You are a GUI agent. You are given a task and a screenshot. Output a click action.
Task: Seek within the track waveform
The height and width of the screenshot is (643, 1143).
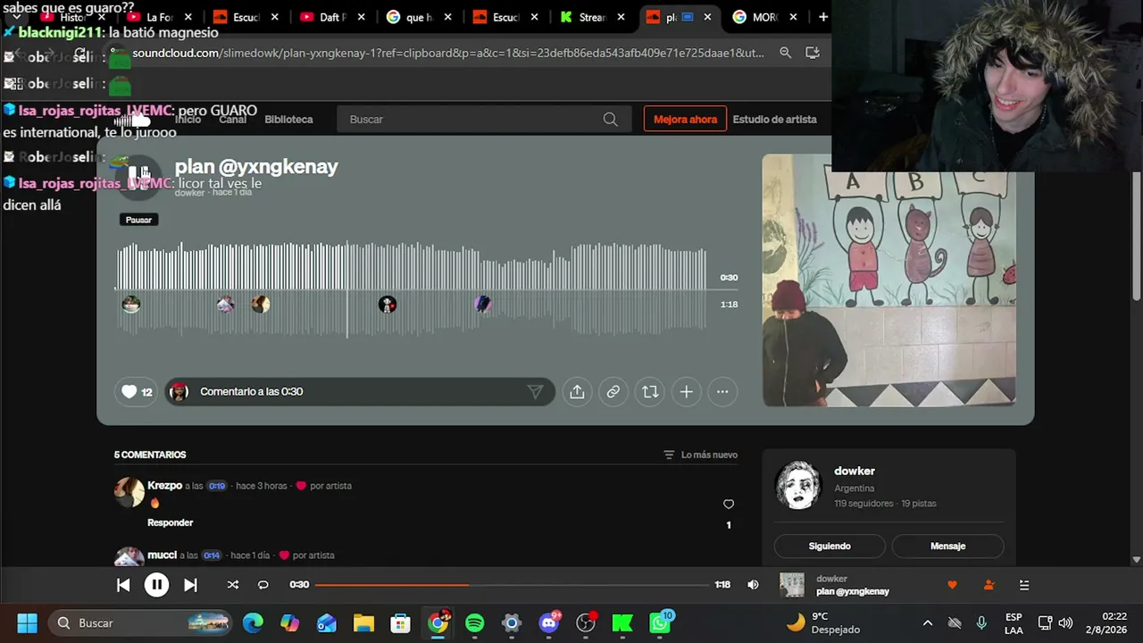411,290
